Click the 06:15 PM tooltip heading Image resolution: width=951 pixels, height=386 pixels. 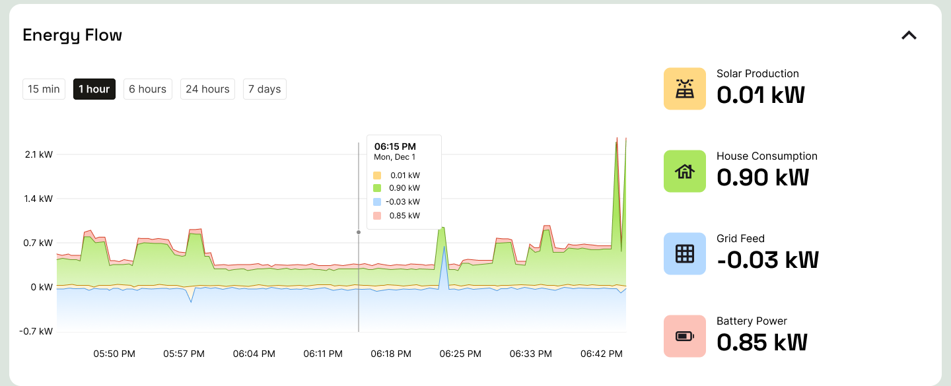click(395, 146)
